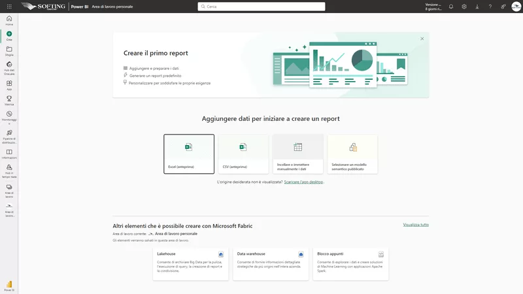Image resolution: width=523 pixels, height=294 pixels.
Task: Open notifications bell
Action: pos(451,7)
